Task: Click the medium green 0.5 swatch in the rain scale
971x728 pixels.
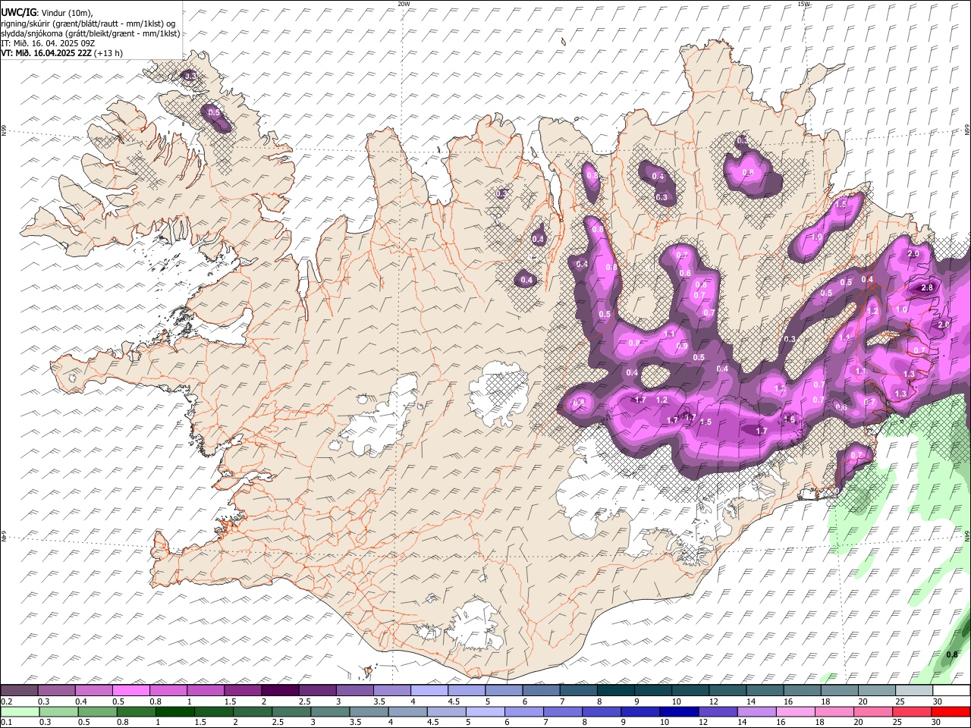Action: coord(97,711)
